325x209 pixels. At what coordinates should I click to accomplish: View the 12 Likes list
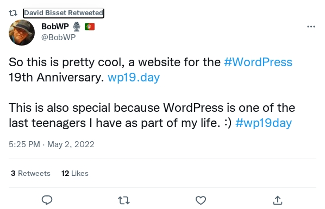pos(75,173)
